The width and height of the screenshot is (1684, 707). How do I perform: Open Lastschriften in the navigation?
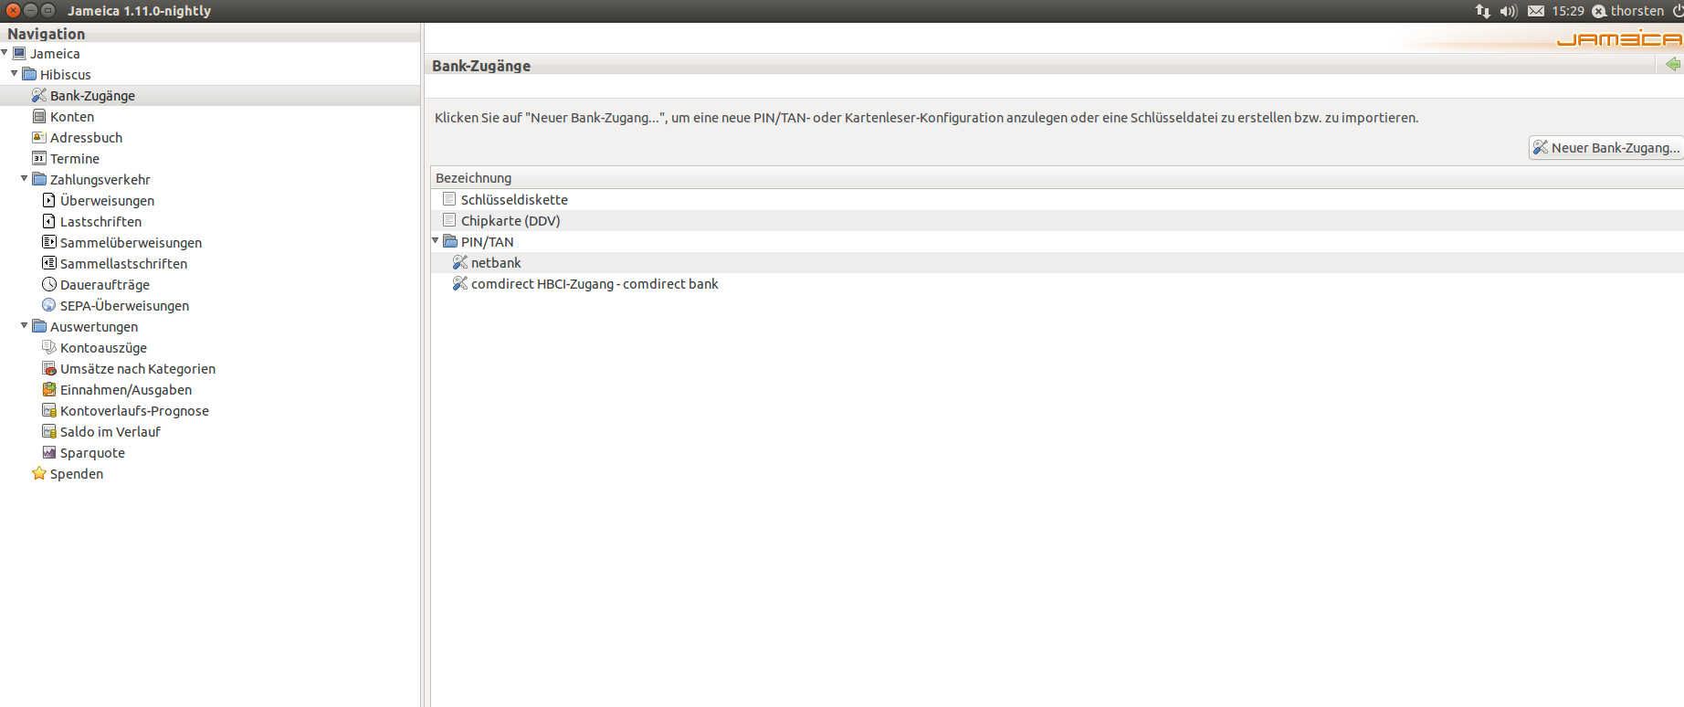pos(100,221)
